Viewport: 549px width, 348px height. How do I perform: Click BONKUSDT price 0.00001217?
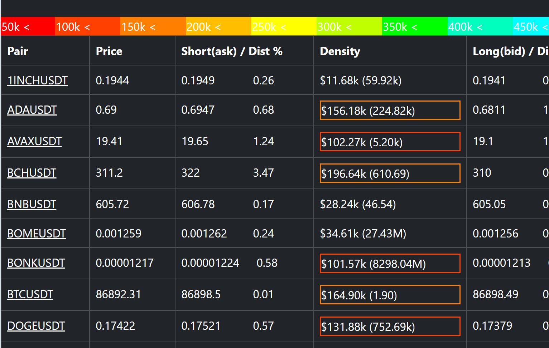tap(125, 263)
